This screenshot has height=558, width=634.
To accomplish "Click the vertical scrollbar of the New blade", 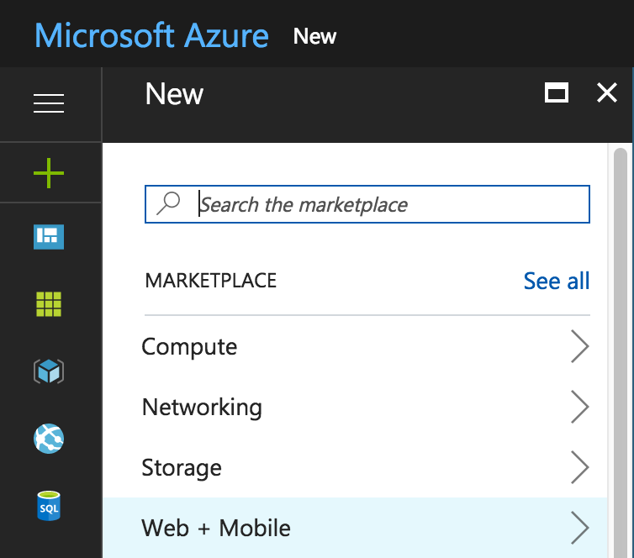I will pyautogui.click(x=621, y=351).
